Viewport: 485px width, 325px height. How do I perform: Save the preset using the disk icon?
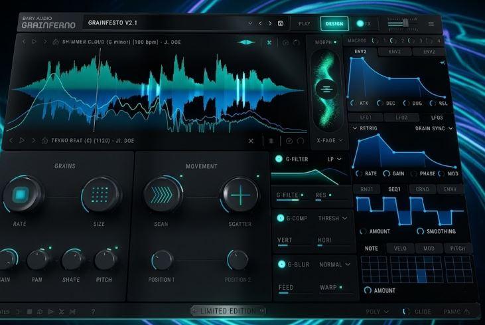[281, 23]
